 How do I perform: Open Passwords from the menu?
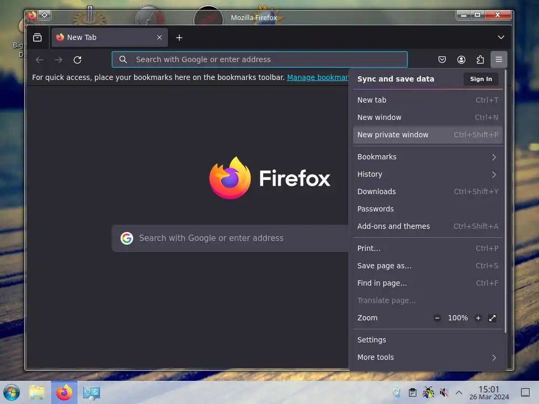[427, 209]
